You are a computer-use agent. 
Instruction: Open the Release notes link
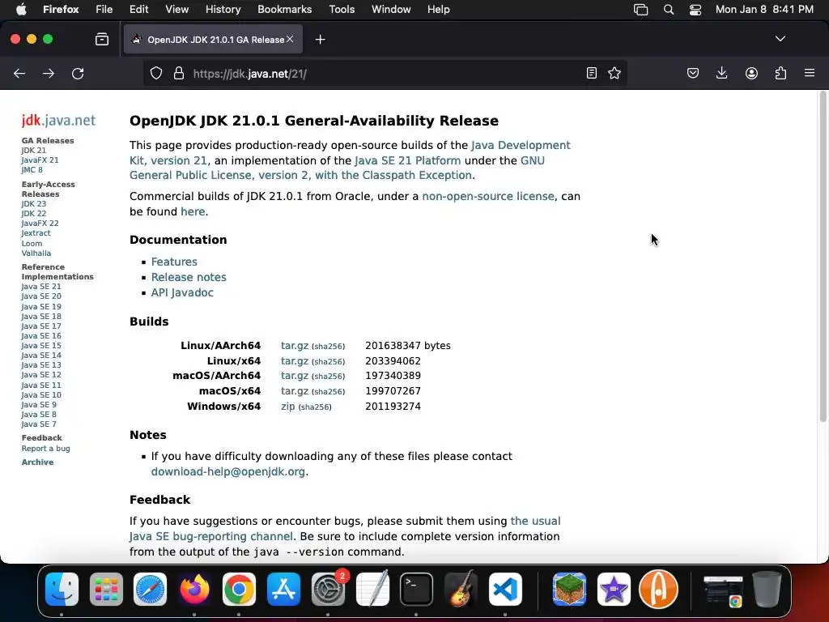(189, 277)
